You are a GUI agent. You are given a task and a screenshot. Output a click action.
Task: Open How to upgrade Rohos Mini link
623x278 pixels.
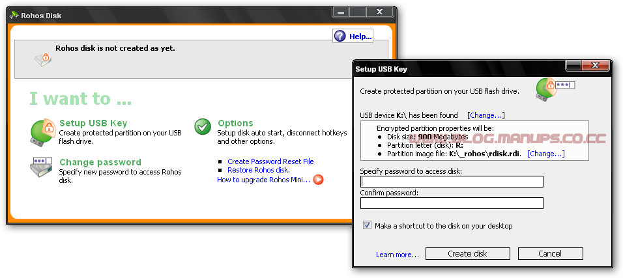pyautogui.click(x=263, y=180)
